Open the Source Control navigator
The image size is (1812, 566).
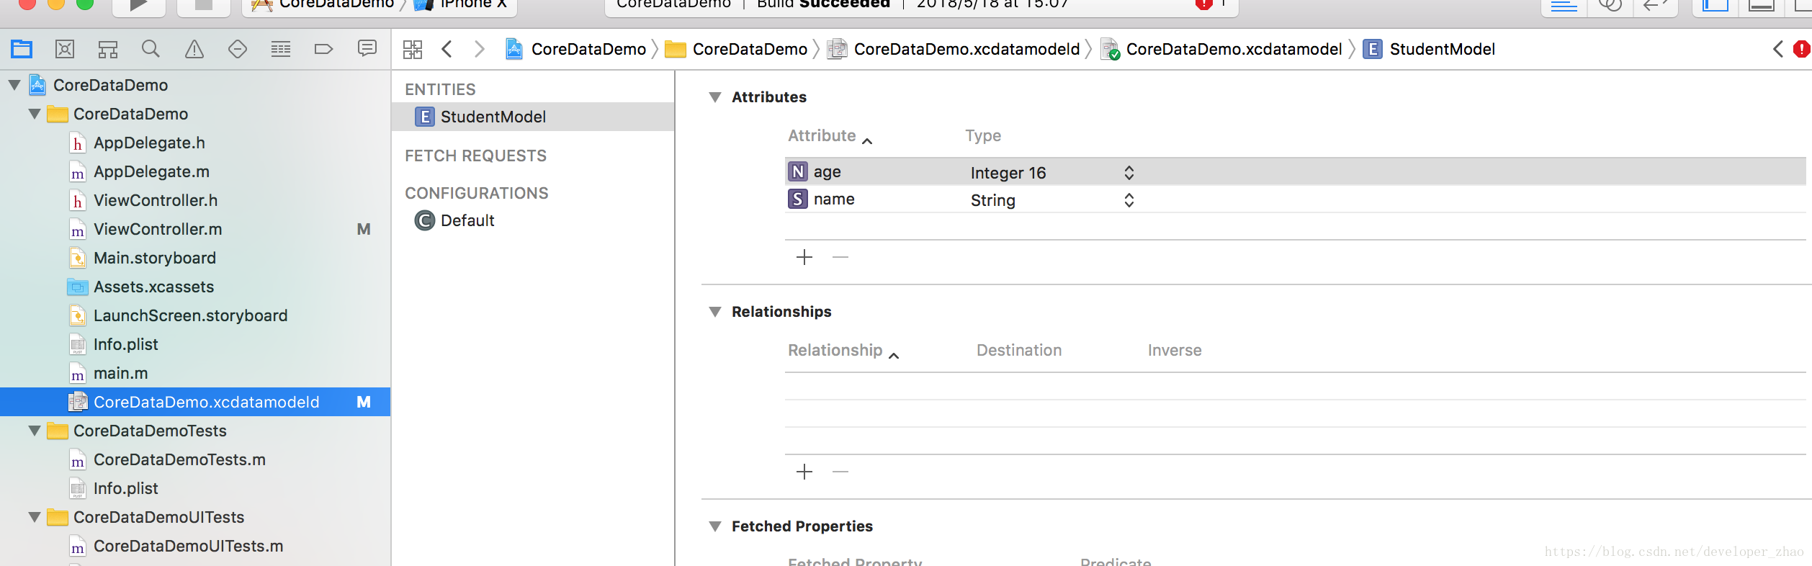[x=65, y=49]
